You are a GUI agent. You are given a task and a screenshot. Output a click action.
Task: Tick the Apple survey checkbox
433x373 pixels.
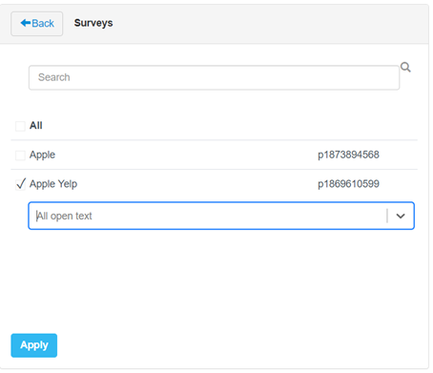click(20, 155)
